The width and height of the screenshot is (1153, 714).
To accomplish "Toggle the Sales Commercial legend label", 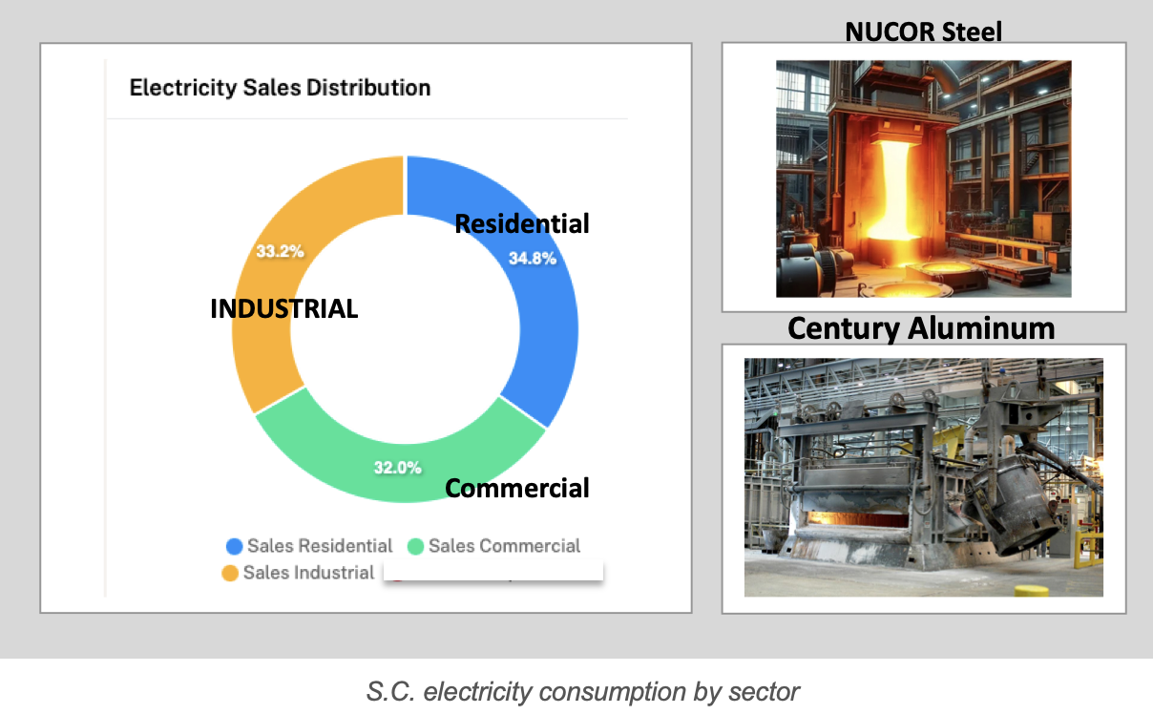I will pyautogui.click(x=504, y=546).
